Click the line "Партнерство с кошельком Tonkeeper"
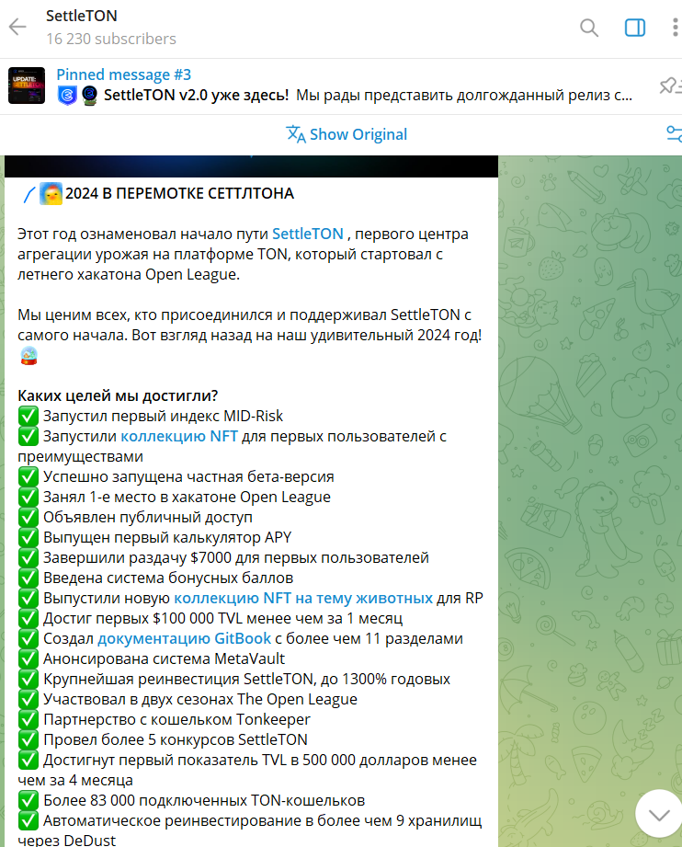 (176, 719)
